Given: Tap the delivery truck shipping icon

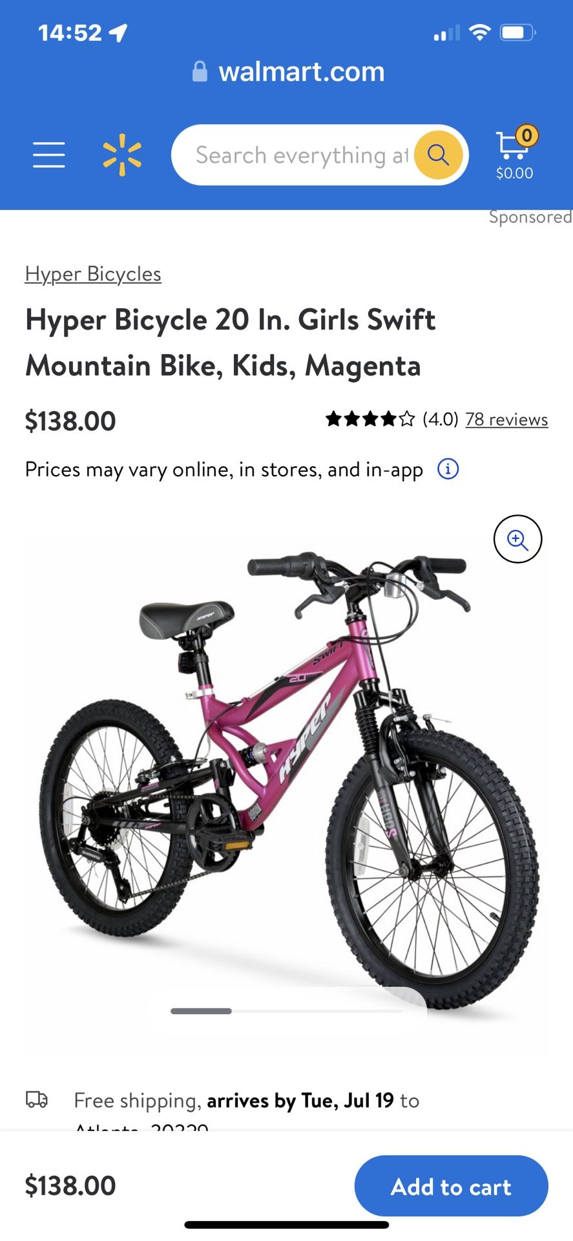Looking at the screenshot, I should tap(37, 1099).
